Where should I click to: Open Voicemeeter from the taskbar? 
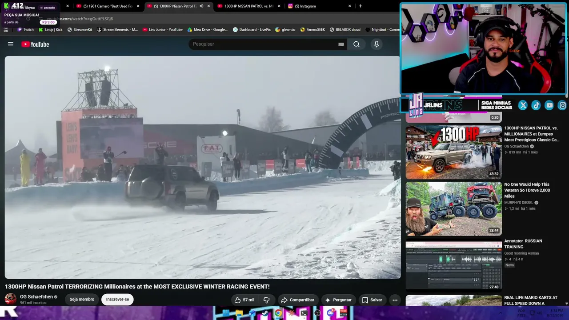[343, 313]
